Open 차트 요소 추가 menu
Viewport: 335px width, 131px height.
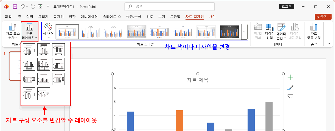click(x=13, y=32)
